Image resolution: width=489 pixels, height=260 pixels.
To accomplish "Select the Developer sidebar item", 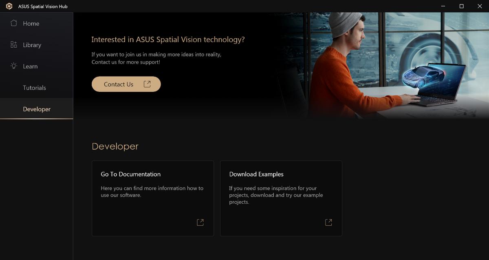I will tap(37, 109).
